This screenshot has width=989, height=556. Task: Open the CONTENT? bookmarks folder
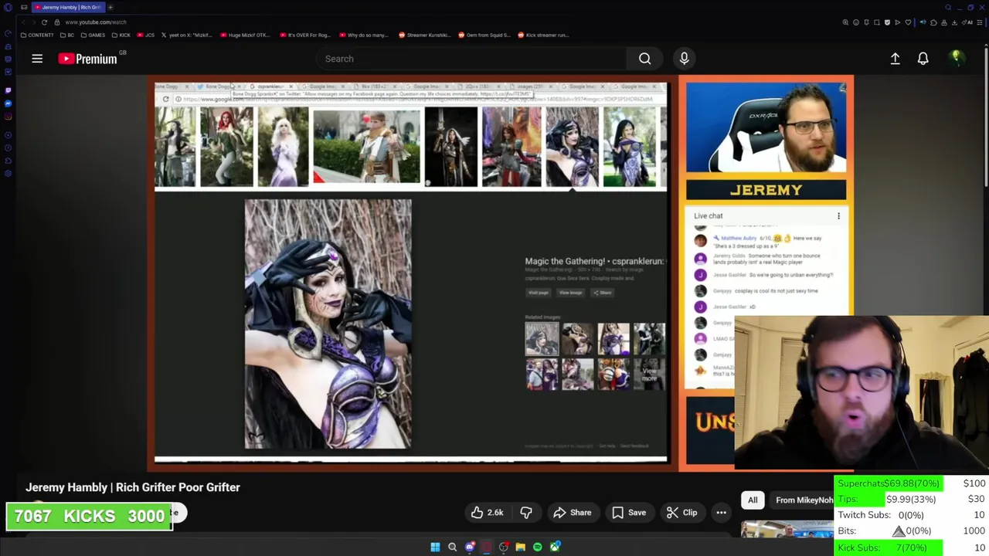coord(37,35)
